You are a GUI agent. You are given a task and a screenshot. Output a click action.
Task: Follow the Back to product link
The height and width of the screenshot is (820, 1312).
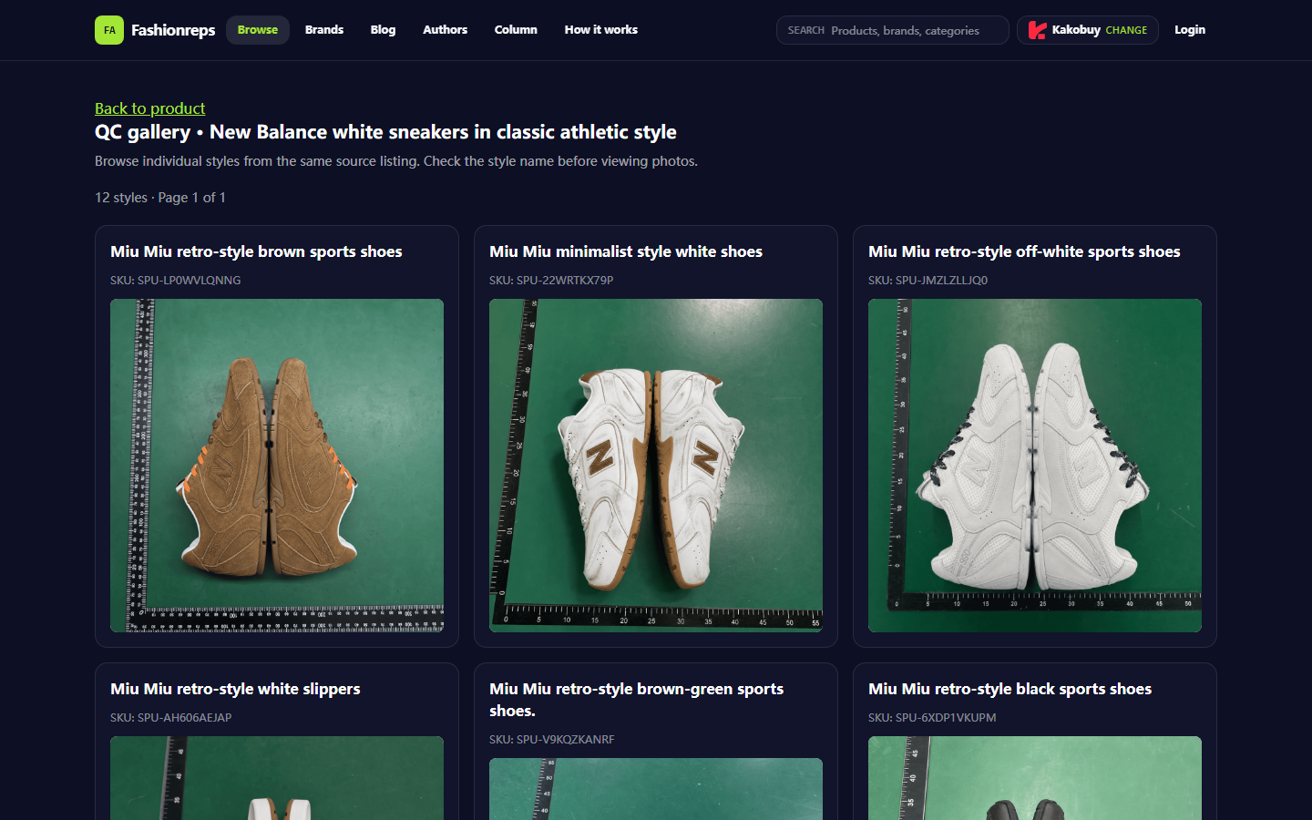(150, 108)
